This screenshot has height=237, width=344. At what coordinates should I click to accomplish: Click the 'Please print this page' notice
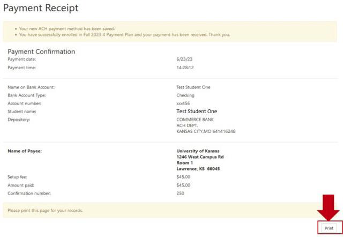tap(45, 210)
